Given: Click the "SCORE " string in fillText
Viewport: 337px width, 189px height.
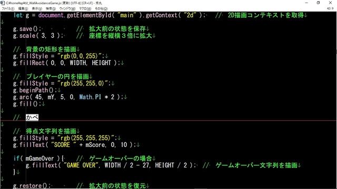Looking at the screenshot, I should [64, 145].
